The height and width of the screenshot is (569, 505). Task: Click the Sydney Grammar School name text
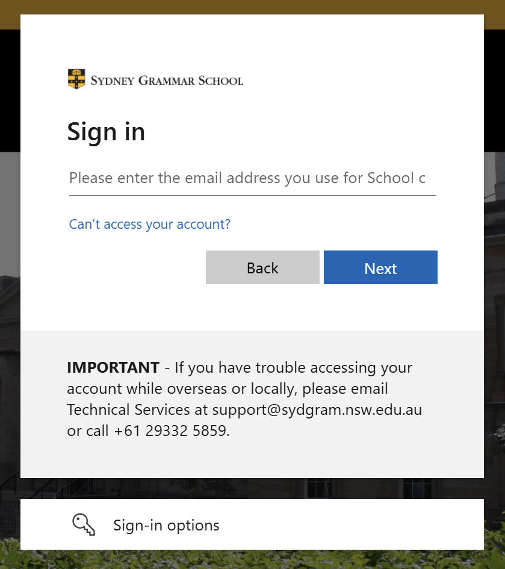click(x=167, y=80)
